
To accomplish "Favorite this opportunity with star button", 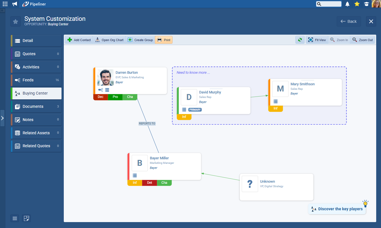I will (x=16, y=22).
